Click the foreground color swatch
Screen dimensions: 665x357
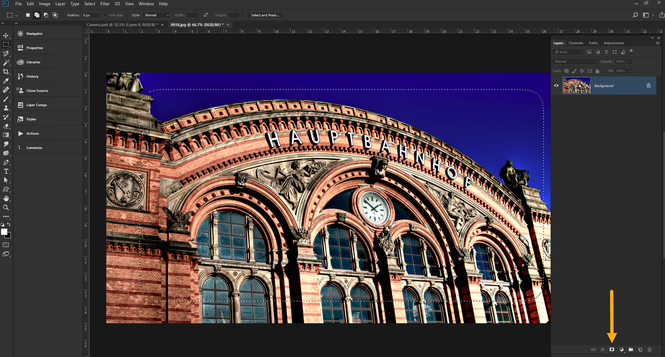(4, 232)
